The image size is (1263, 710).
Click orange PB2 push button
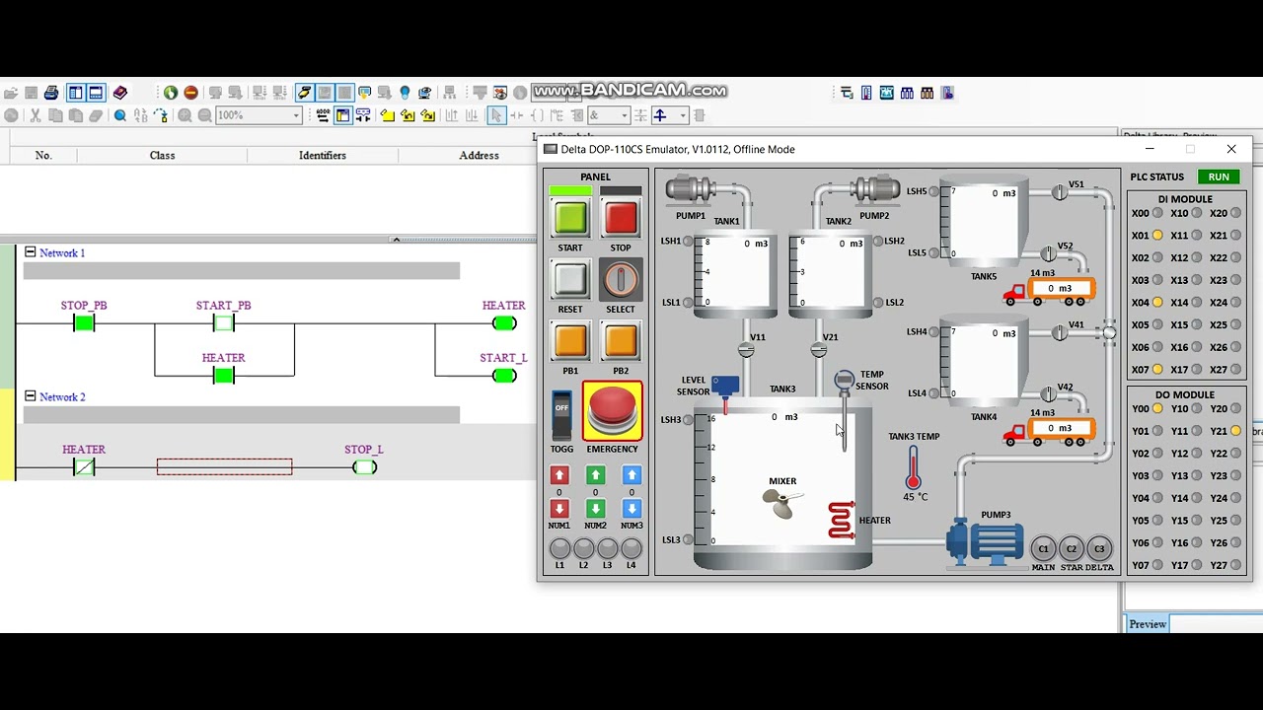tap(621, 342)
